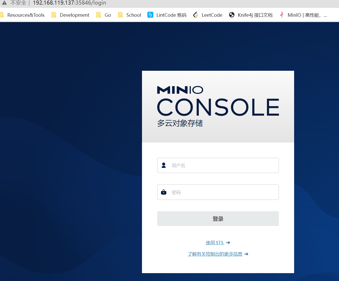Click the LeetCode bookmark icon
Image resolution: width=339 pixels, height=281 pixels.
(196, 15)
